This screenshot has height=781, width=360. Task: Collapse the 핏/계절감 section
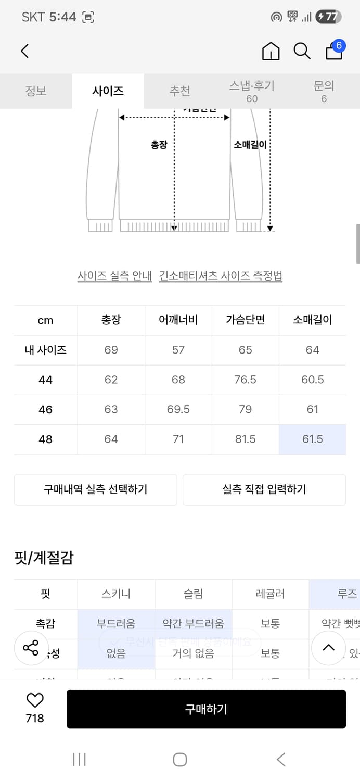tap(328, 648)
